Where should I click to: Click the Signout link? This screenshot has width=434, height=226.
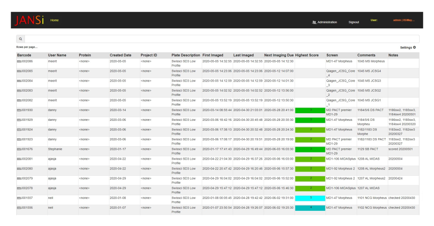coord(353,22)
